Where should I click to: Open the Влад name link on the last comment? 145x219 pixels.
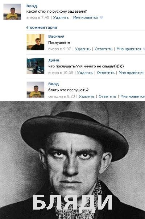[x=54, y=84]
